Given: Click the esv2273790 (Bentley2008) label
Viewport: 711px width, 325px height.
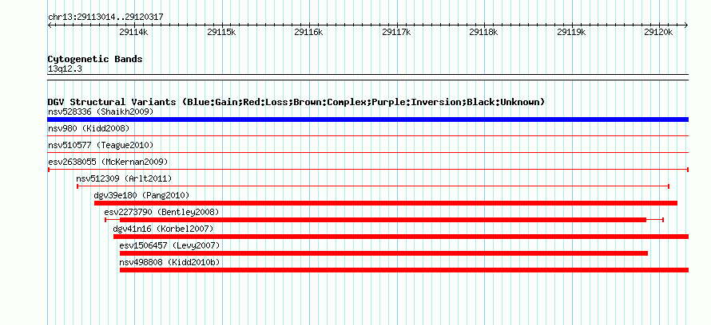Looking at the screenshot, I should click(x=161, y=212).
